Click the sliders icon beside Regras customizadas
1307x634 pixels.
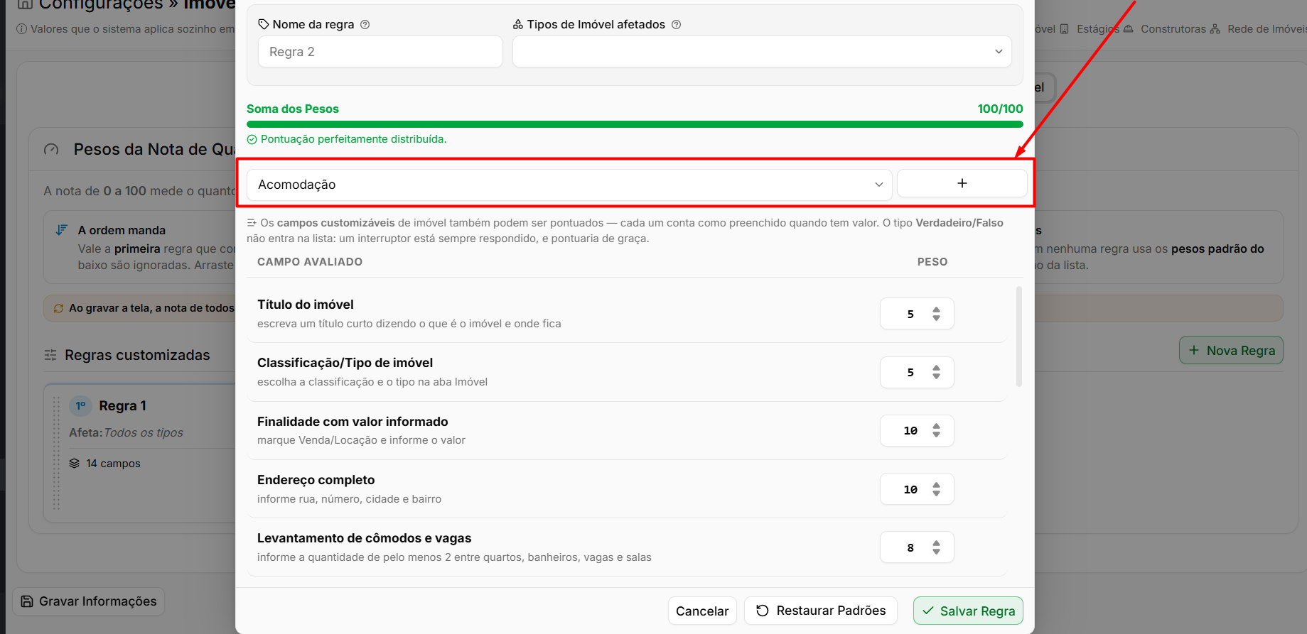(x=50, y=355)
